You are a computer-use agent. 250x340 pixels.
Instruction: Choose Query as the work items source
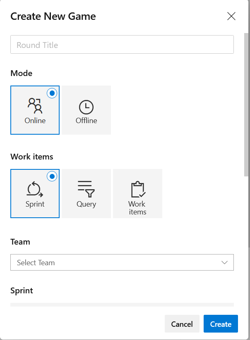[x=86, y=193]
